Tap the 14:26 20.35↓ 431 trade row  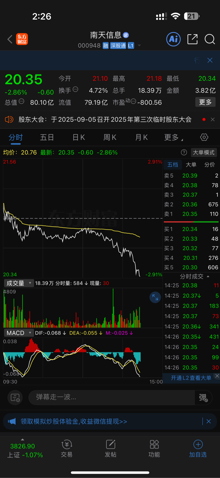pos(191,337)
